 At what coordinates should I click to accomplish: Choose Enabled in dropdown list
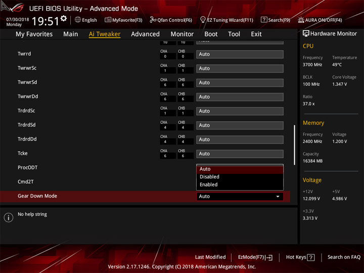[240, 185]
